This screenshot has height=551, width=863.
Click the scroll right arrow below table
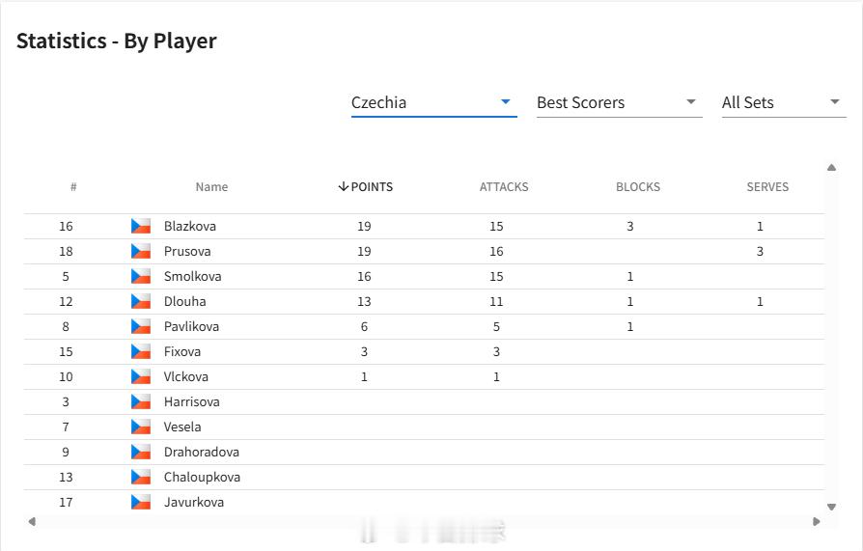tap(817, 521)
